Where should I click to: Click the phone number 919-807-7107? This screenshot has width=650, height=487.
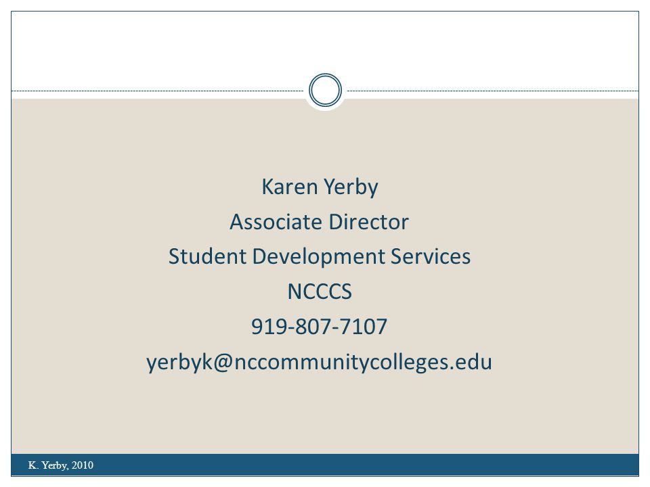click(x=319, y=326)
